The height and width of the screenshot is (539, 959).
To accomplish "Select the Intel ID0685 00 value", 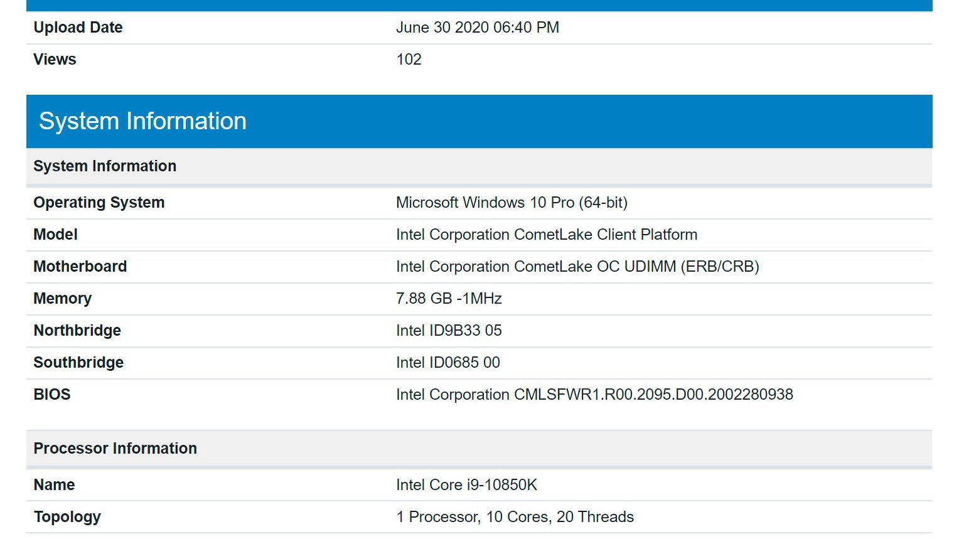I will 448,363.
